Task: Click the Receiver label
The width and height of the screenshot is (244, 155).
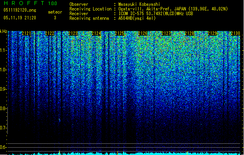Action: 79,14
